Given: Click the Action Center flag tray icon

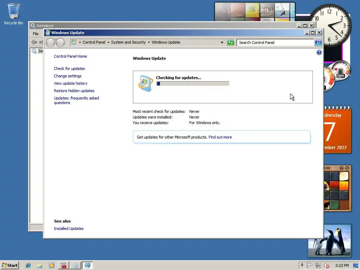Looking at the screenshot, I should click(x=310, y=265).
